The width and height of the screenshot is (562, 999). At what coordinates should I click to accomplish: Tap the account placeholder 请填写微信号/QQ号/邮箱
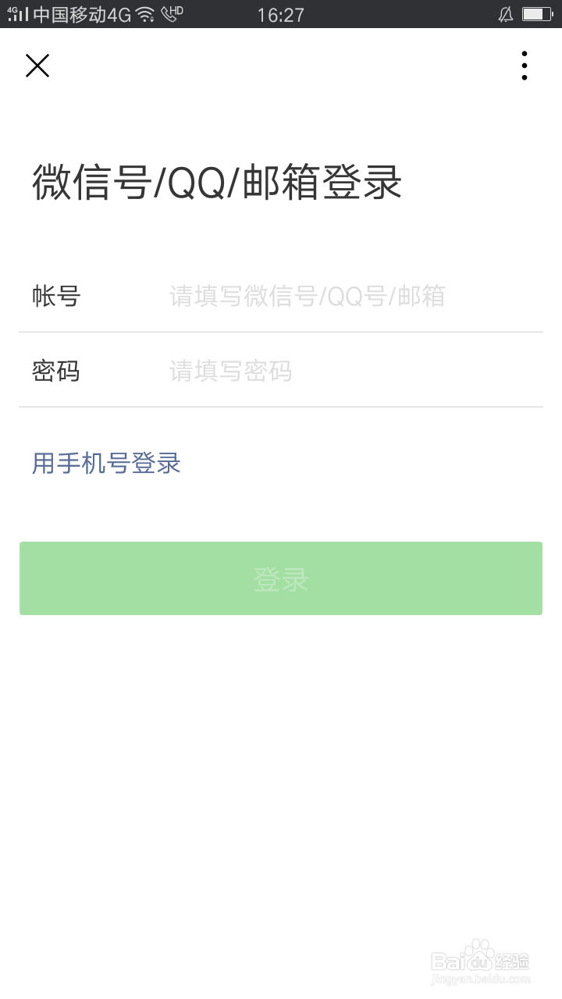click(x=306, y=297)
